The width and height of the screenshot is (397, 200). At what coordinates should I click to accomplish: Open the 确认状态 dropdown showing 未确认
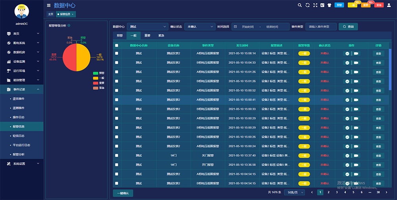[x=199, y=27]
